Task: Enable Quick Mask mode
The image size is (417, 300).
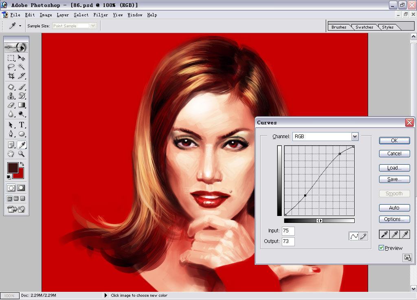Action: [x=21, y=188]
